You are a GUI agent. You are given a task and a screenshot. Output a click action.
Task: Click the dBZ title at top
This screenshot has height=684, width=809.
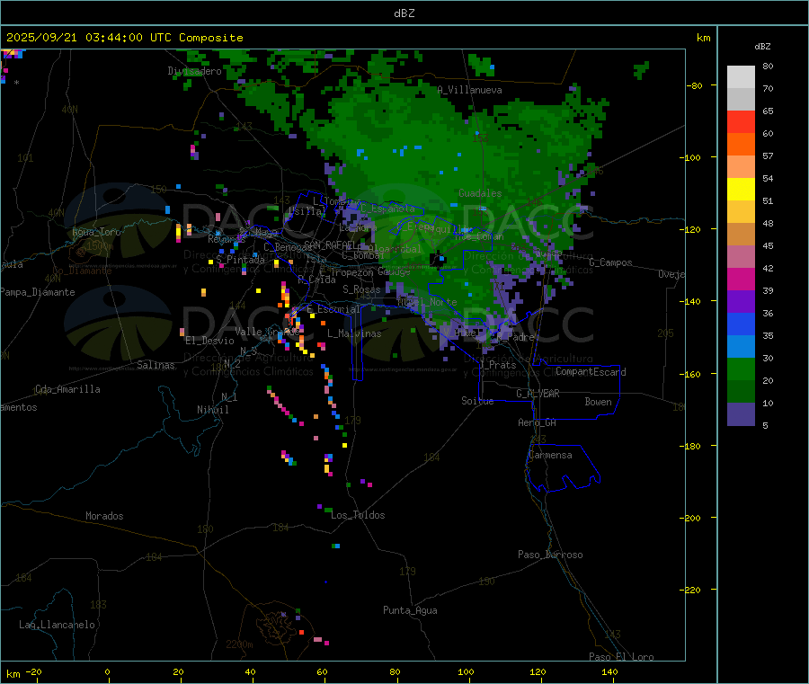(x=404, y=13)
